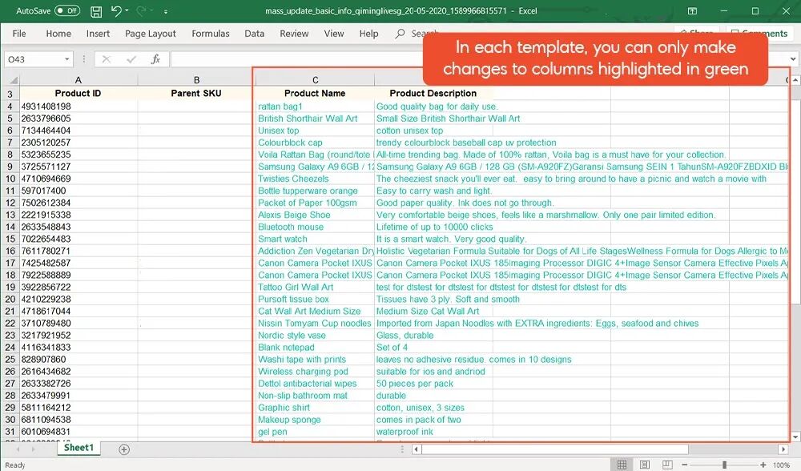Click the Ribbon Display Options icon
The image size is (801, 471).
692,10
